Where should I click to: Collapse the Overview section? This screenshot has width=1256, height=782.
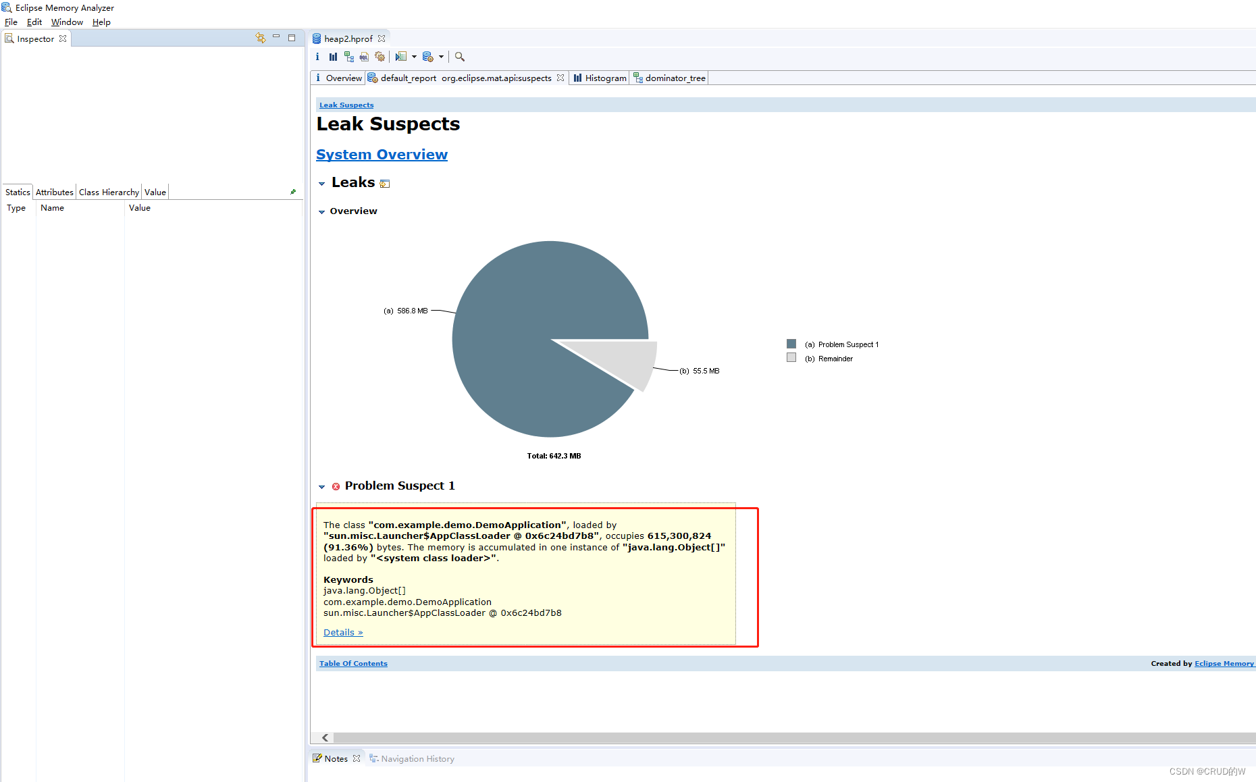322,212
